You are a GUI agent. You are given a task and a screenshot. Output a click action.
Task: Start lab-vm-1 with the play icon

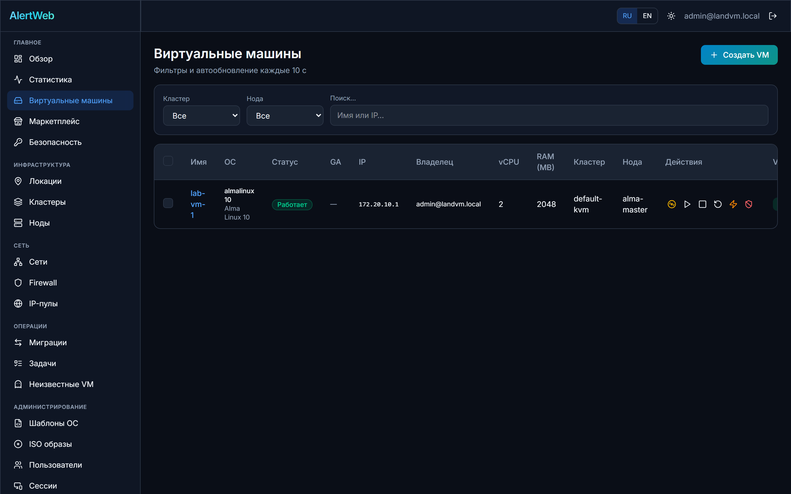[687, 204]
